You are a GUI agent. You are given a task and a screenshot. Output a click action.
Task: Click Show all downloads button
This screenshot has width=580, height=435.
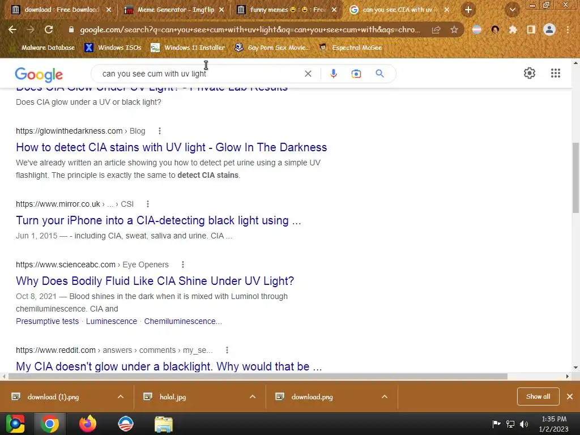coord(538,396)
